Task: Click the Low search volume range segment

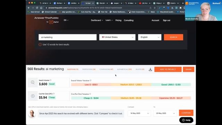Action: 91,85
